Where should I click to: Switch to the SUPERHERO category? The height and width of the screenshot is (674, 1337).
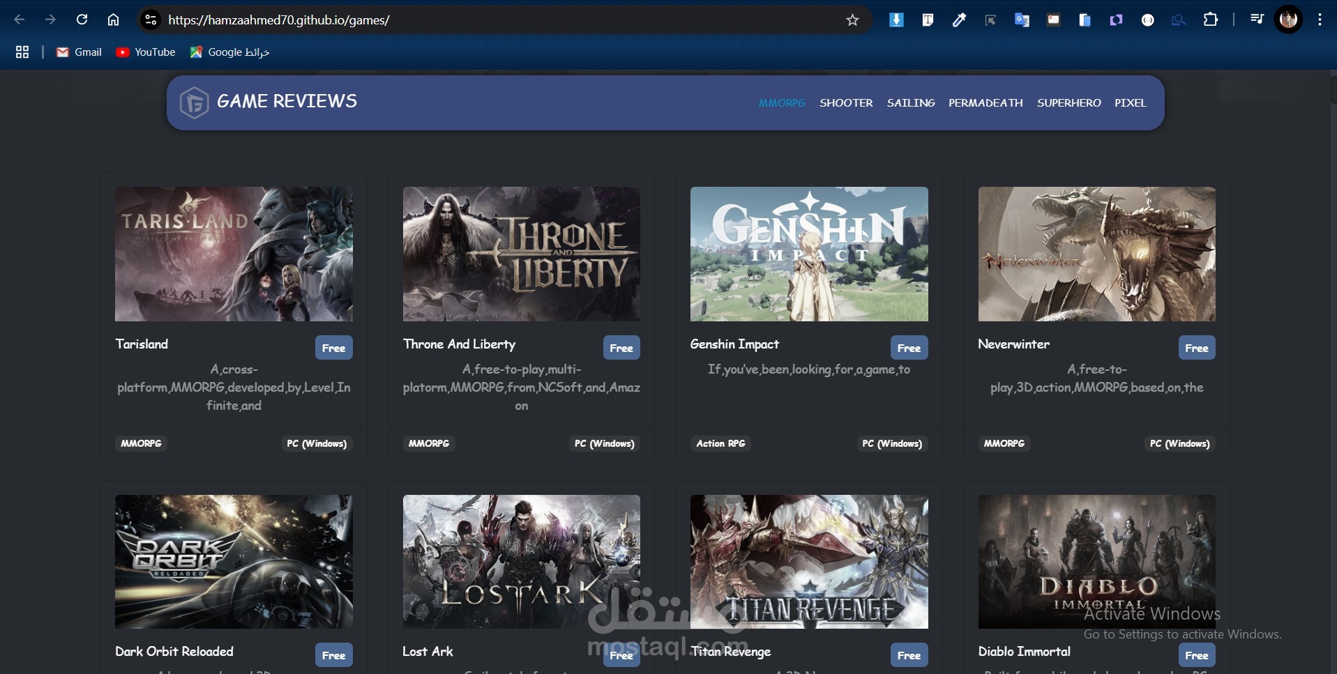click(1069, 103)
